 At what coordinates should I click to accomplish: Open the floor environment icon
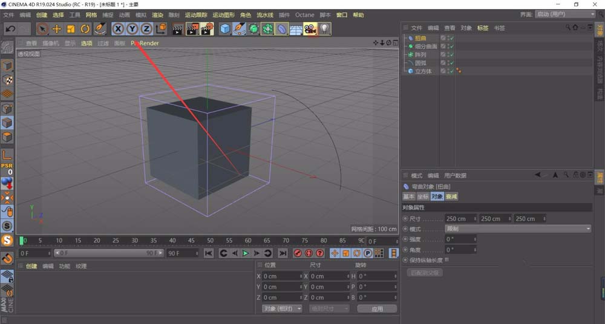[296, 28]
